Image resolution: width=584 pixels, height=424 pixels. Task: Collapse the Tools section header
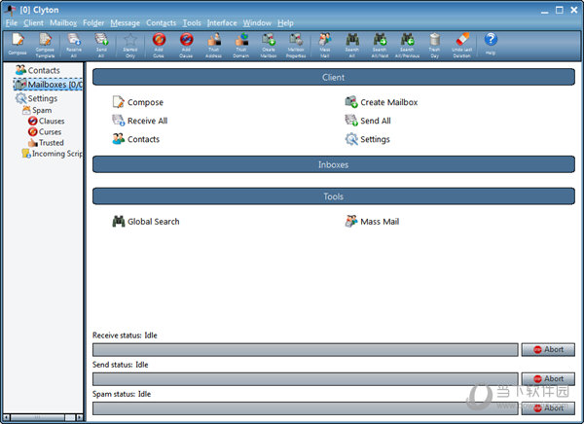(333, 196)
